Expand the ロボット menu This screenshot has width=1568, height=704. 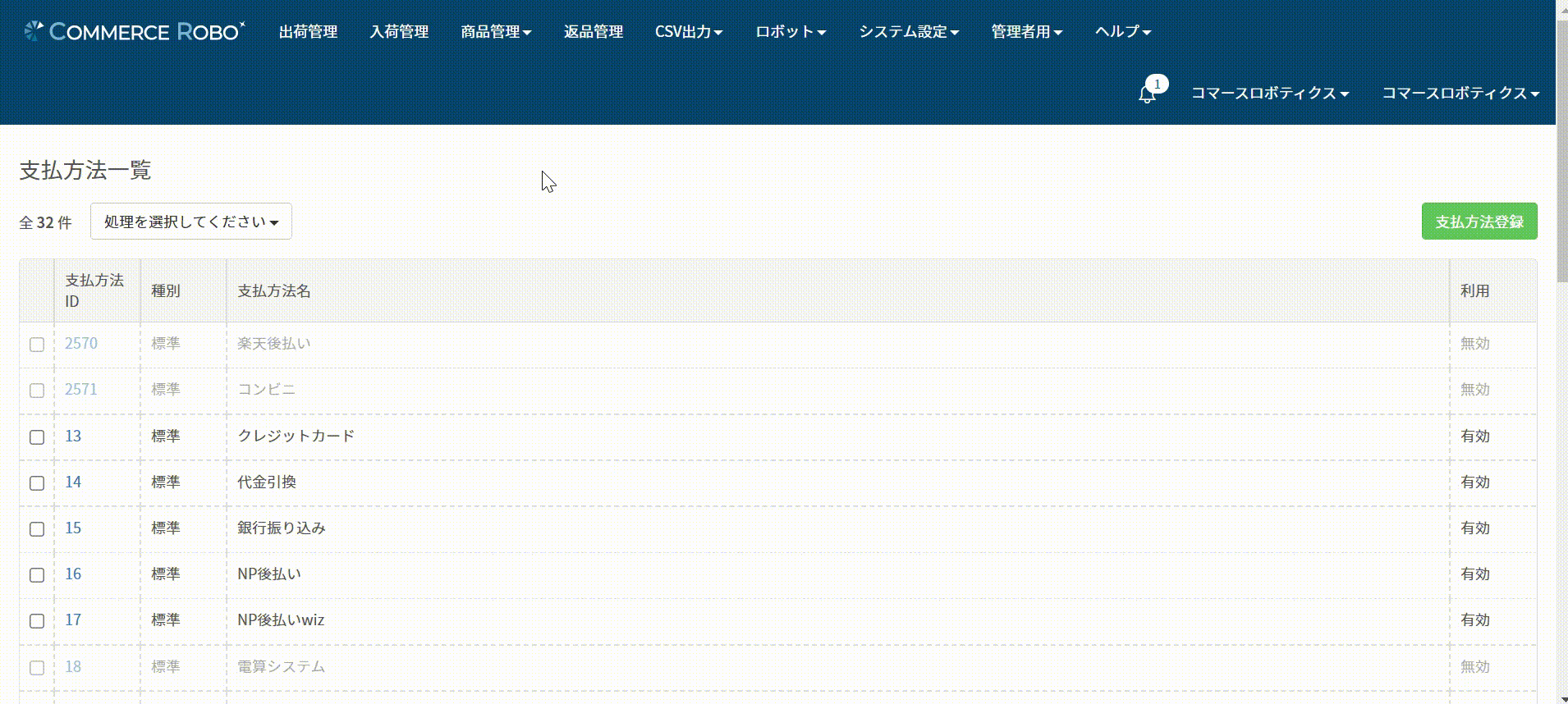point(791,31)
